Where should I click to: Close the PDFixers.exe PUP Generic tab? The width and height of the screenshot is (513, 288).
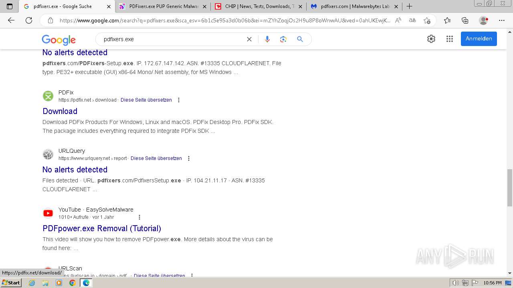pyautogui.click(x=205, y=6)
